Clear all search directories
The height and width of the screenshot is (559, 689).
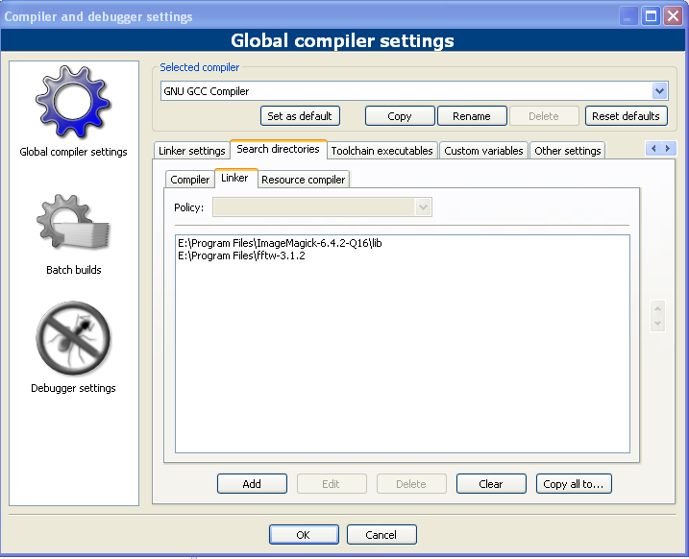491,483
